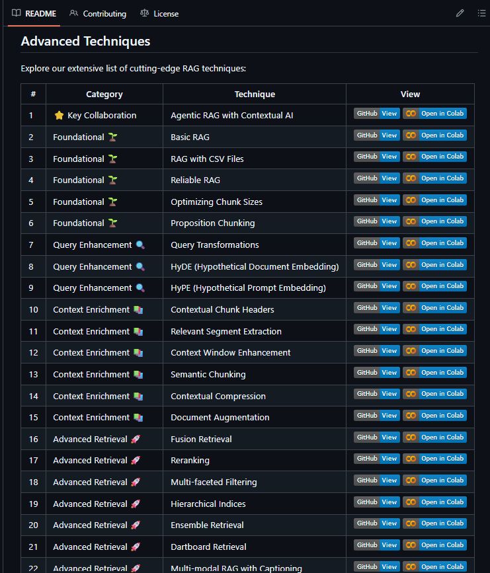Click the scales icon beside License
Screen dimensions: 490x573
pyautogui.click(x=144, y=13)
